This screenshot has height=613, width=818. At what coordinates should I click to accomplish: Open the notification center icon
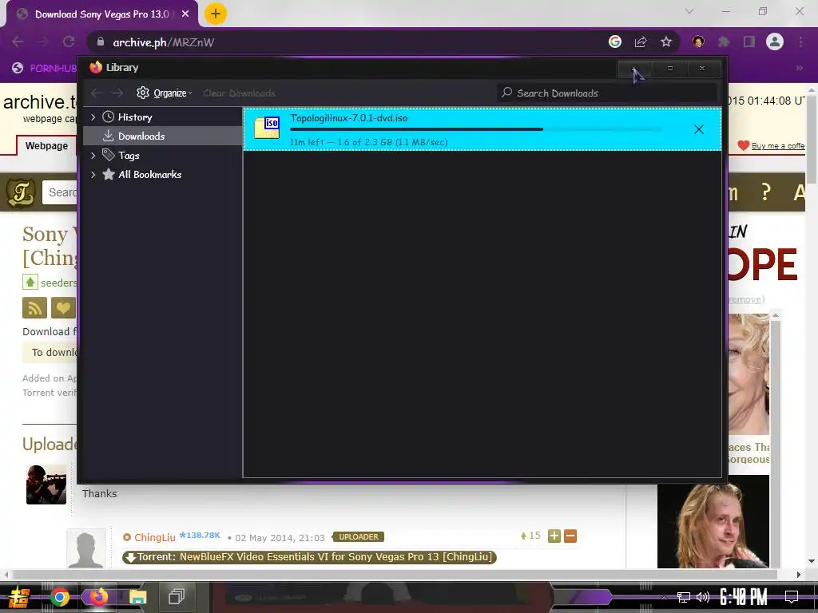tap(792, 597)
